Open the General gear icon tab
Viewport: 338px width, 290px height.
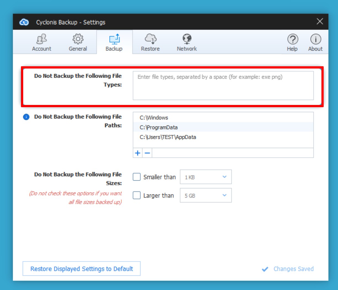[78, 39]
